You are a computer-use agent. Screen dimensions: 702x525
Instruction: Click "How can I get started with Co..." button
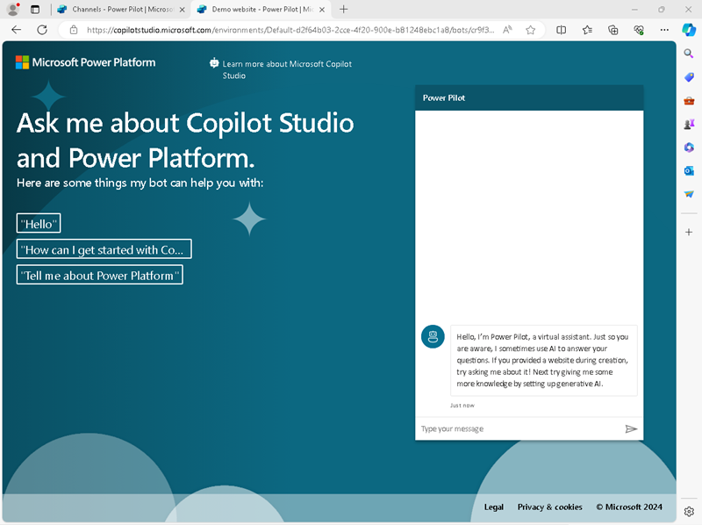pyautogui.click(x=104, y=249)
